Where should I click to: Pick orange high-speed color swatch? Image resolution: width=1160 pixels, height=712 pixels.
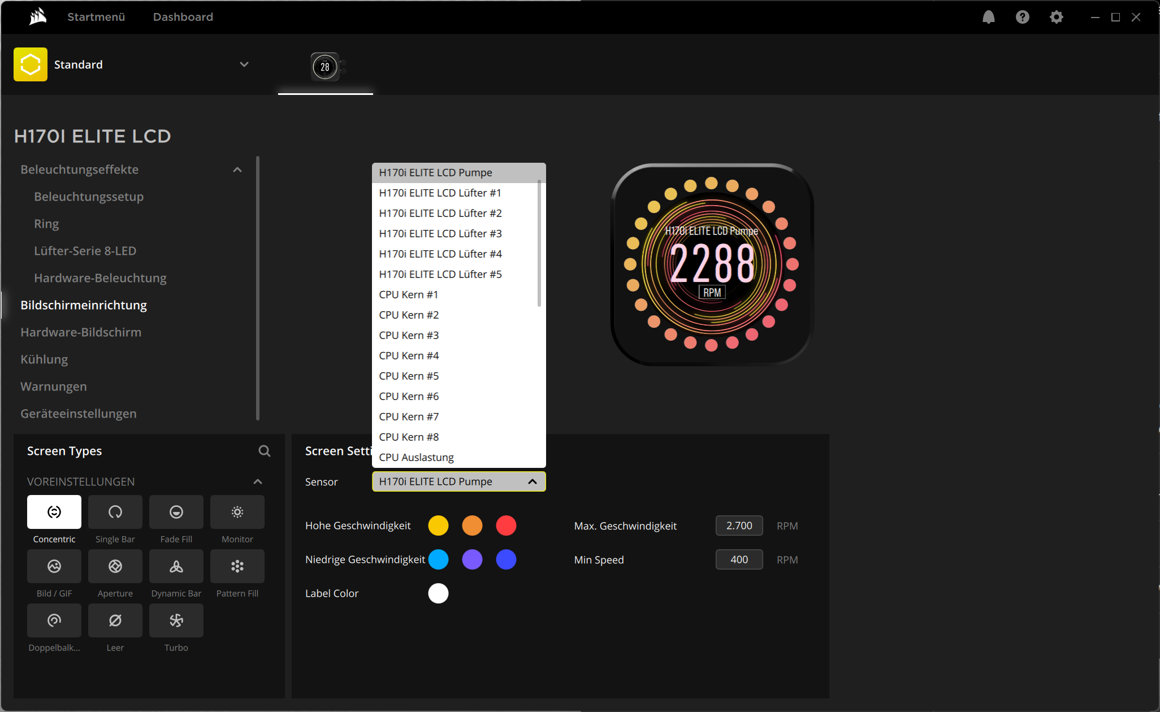click(x=472, y=526)
